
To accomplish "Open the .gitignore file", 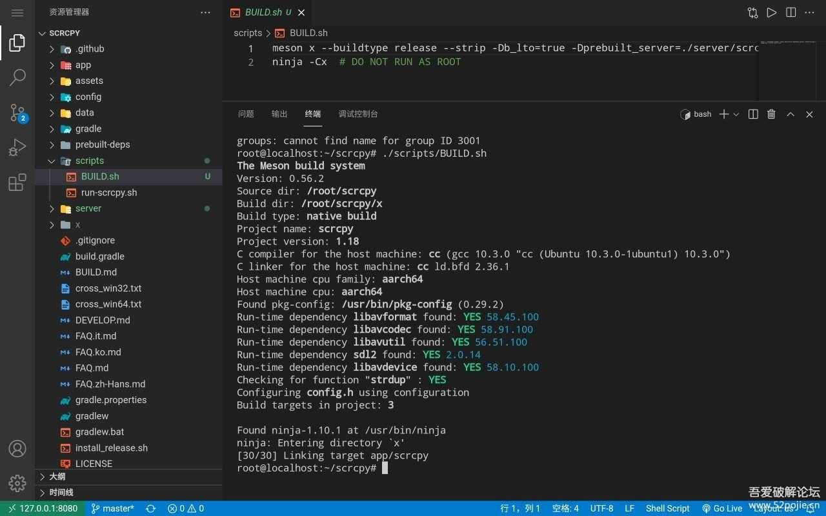I will click(x=129, y=241).
